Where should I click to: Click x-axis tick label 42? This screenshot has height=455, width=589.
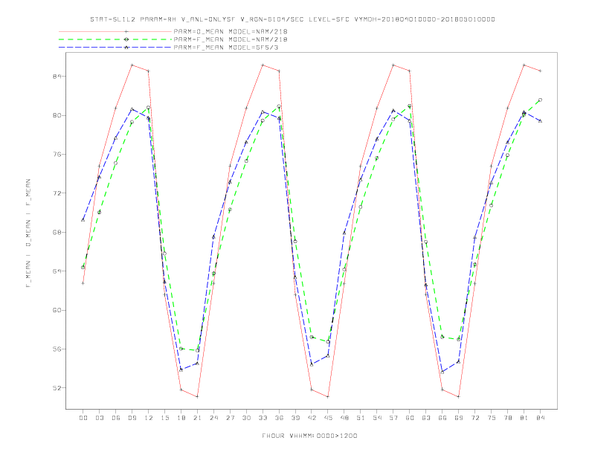pyautogui.click(x=312, y=418)
